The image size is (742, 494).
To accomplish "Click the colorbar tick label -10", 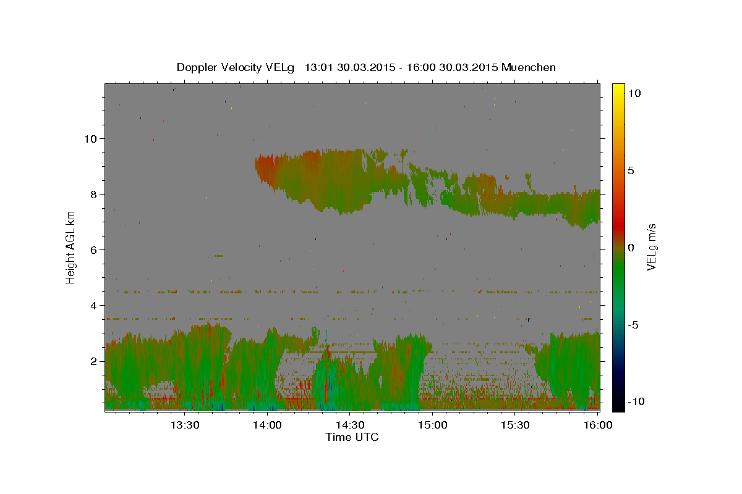I will pos(636,401).
